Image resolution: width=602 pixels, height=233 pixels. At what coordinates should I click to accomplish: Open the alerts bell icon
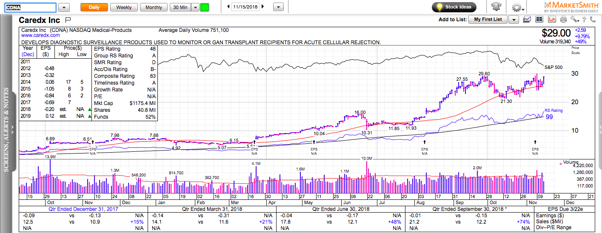click(496, 7)
